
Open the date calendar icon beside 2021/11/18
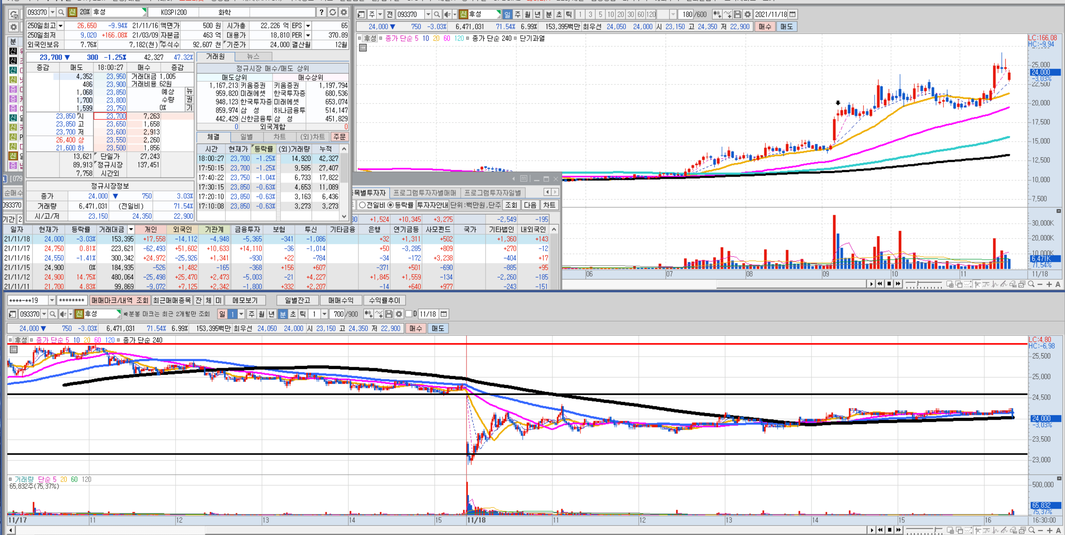[x=792, y=14]
